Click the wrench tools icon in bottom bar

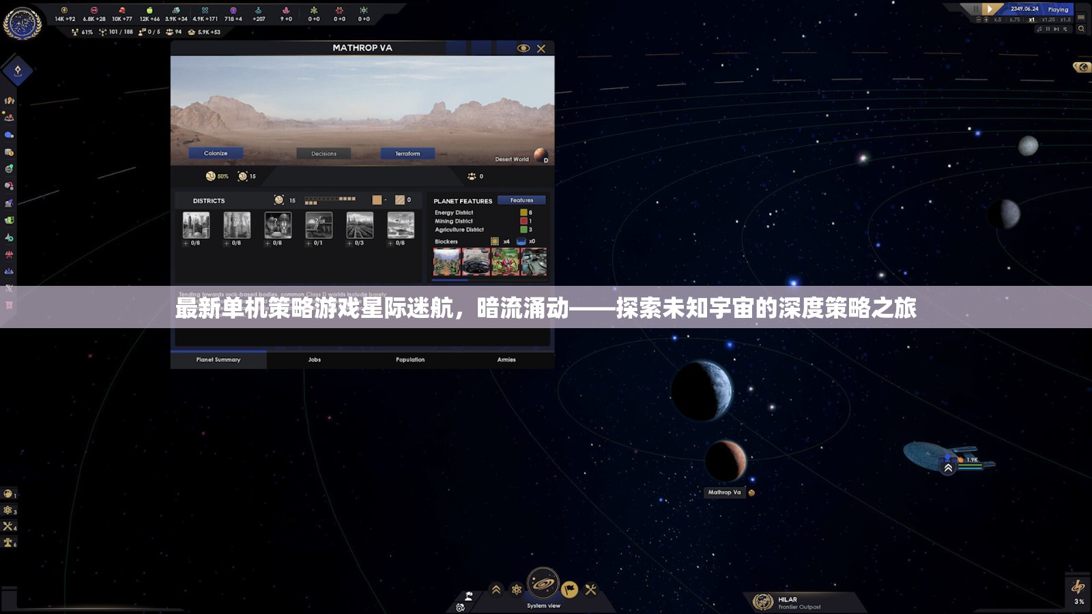[x=591, y=589]
